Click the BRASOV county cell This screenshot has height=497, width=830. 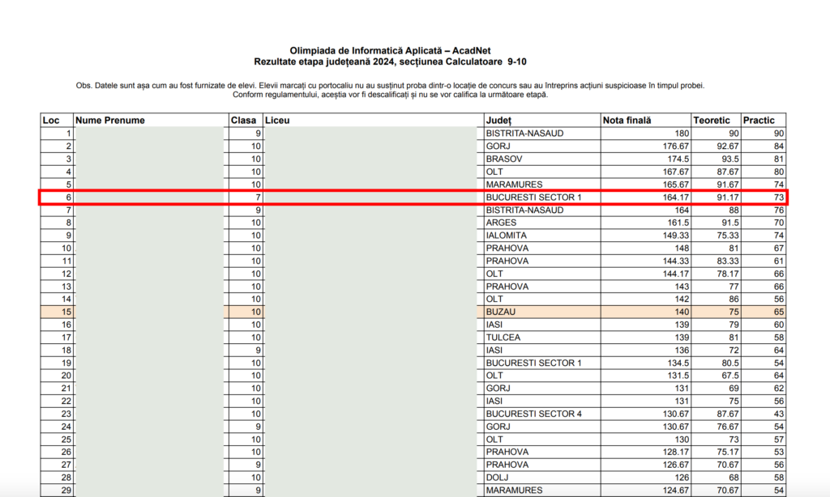(504, 159)
